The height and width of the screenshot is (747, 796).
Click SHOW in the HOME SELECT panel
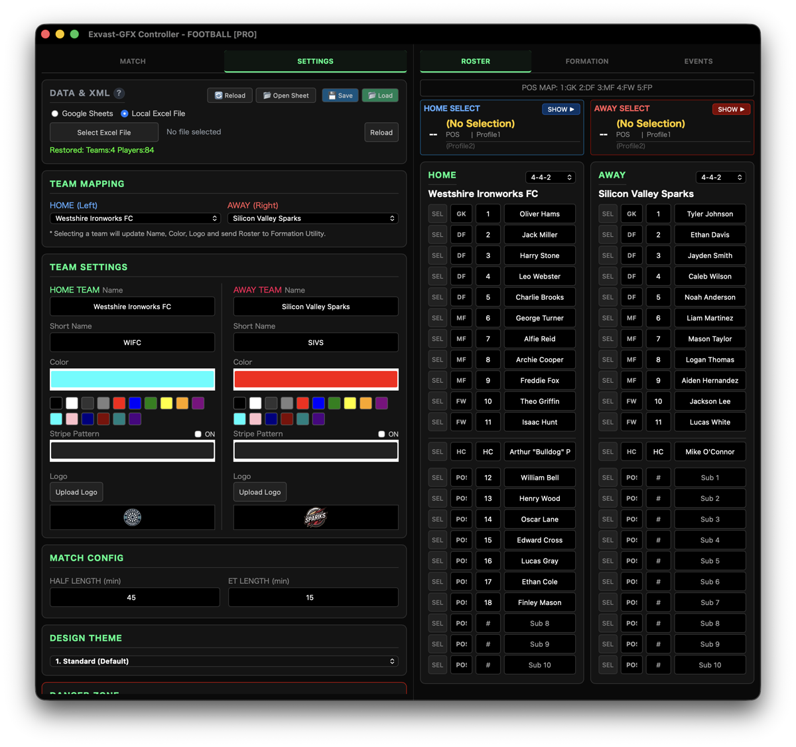point(561,109)
